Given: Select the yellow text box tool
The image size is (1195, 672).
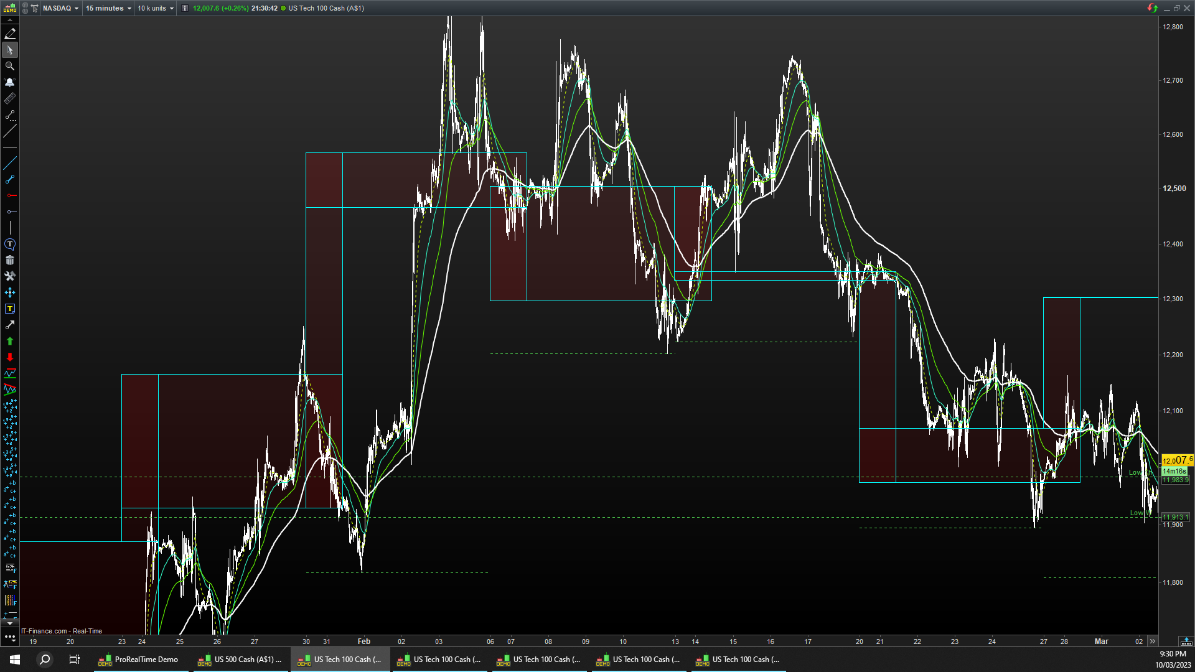Looking at the screenshot, I should [10, 309].
